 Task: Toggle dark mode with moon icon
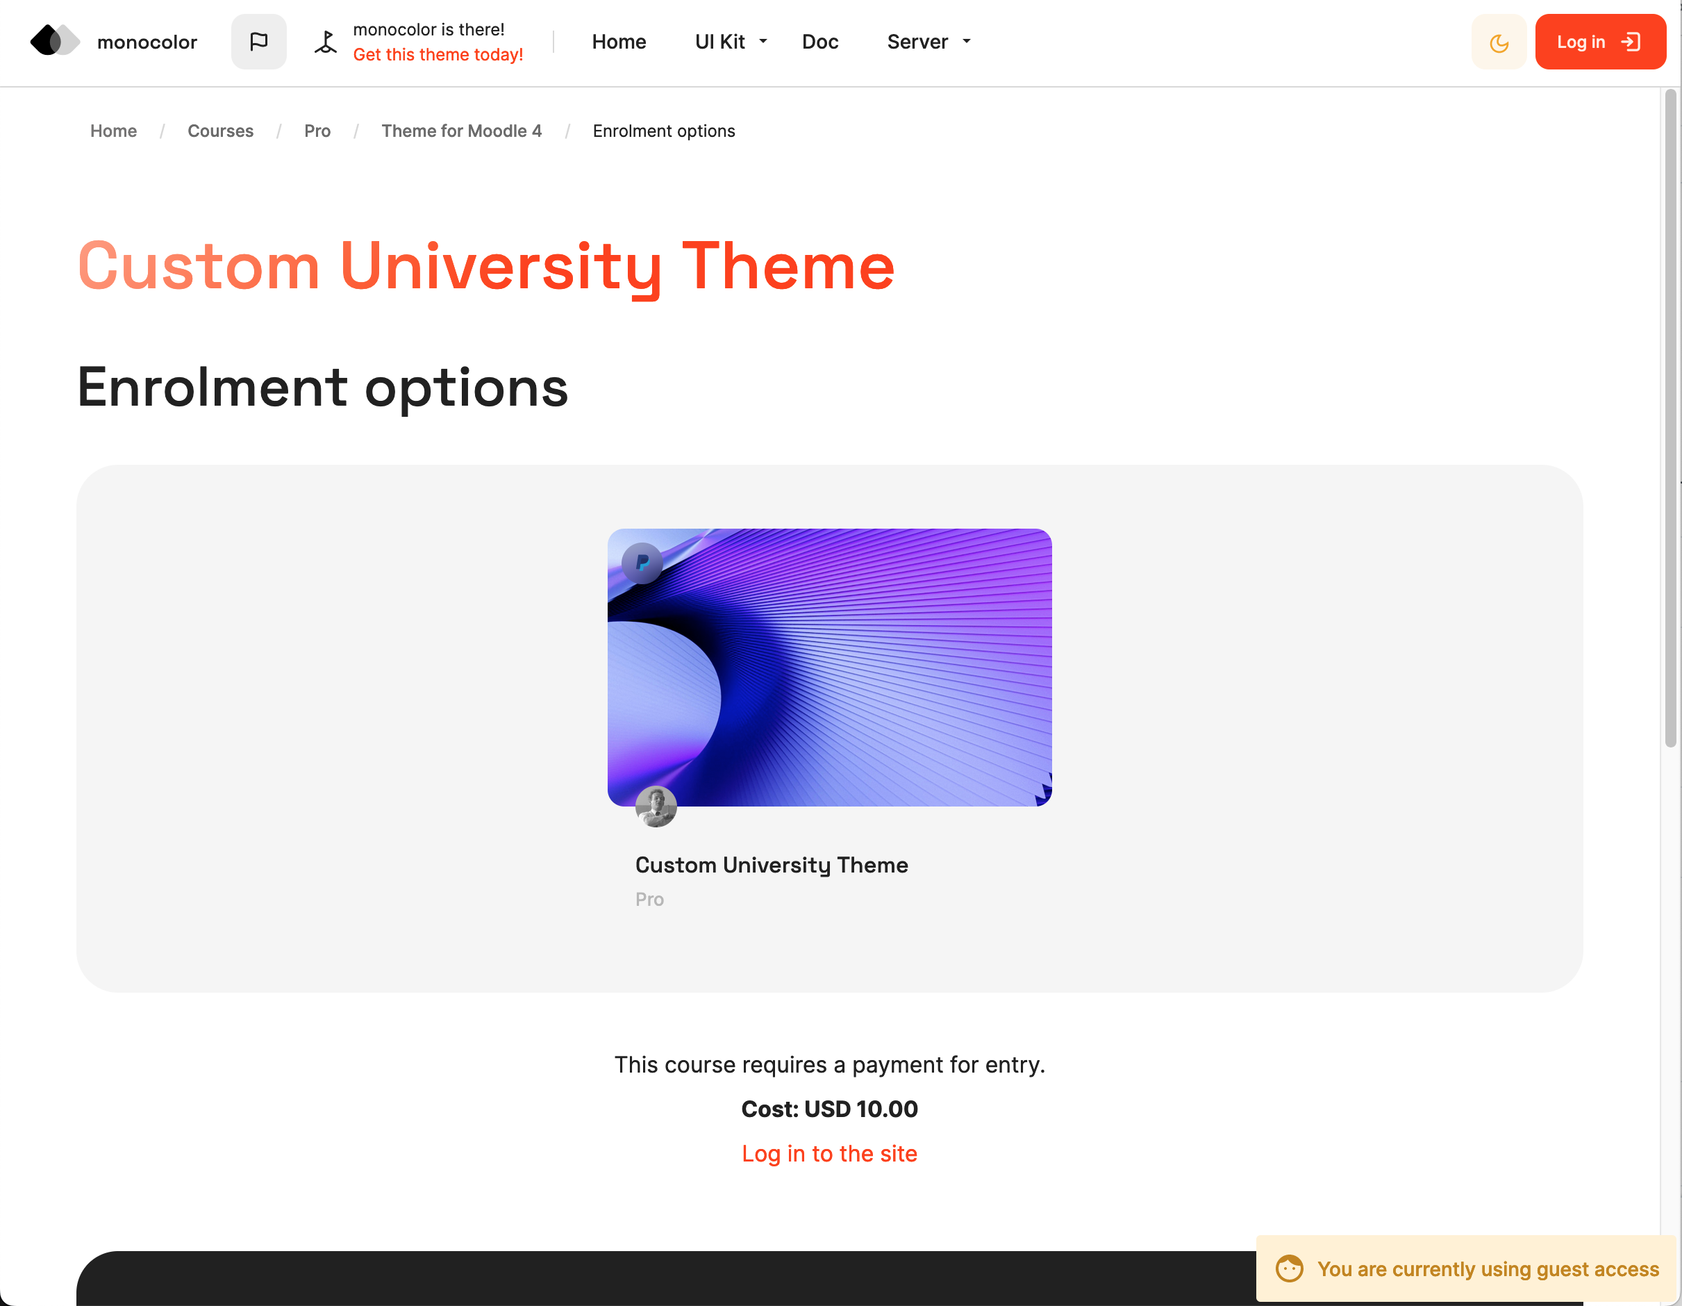pyautogui.click(x=1498, y=42)
